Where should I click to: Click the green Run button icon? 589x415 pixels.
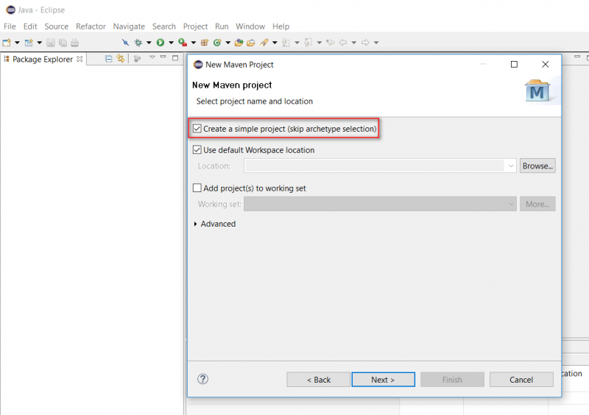click(161, 43)
